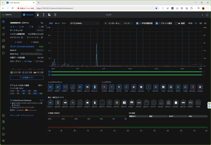This screenshot has width=211, height=145.
Task: Run the ISP速度テスト button
Action: tap(27, 77)
